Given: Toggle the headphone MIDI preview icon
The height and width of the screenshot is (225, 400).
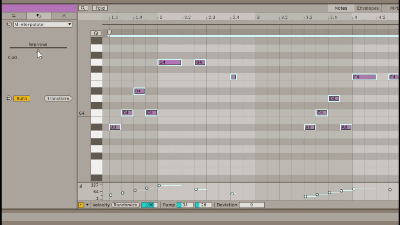Looking at the screenshot, I should click(x=96, y=33).
